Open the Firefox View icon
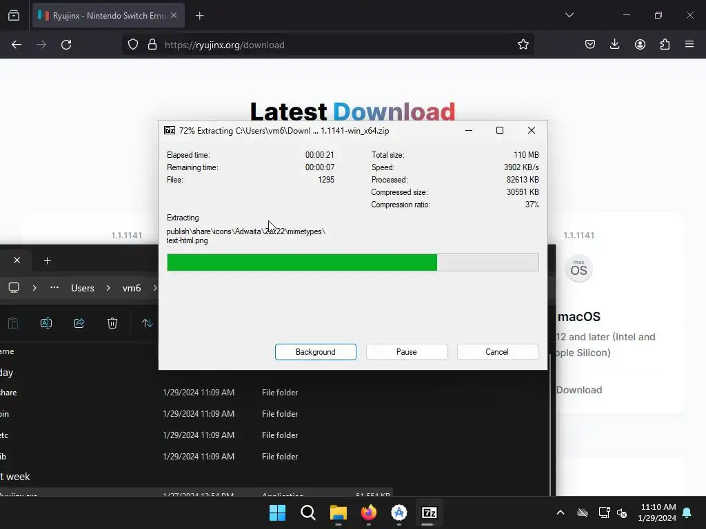This screenshot has width=706, height=529. pos(14,15)
